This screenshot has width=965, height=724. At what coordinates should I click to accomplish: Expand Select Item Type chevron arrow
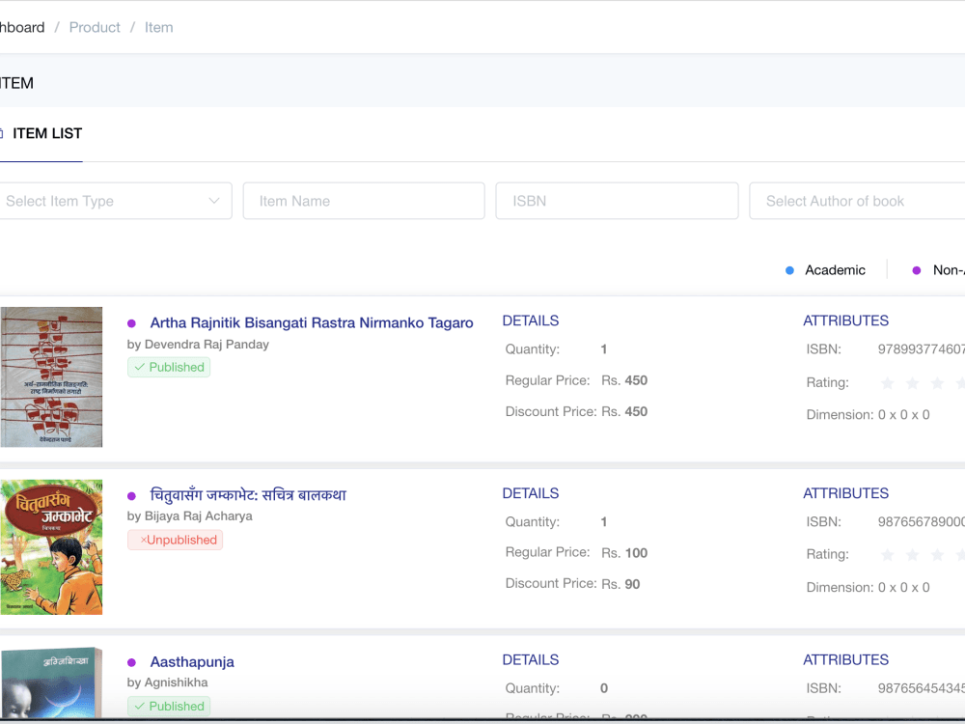(213, 201)
